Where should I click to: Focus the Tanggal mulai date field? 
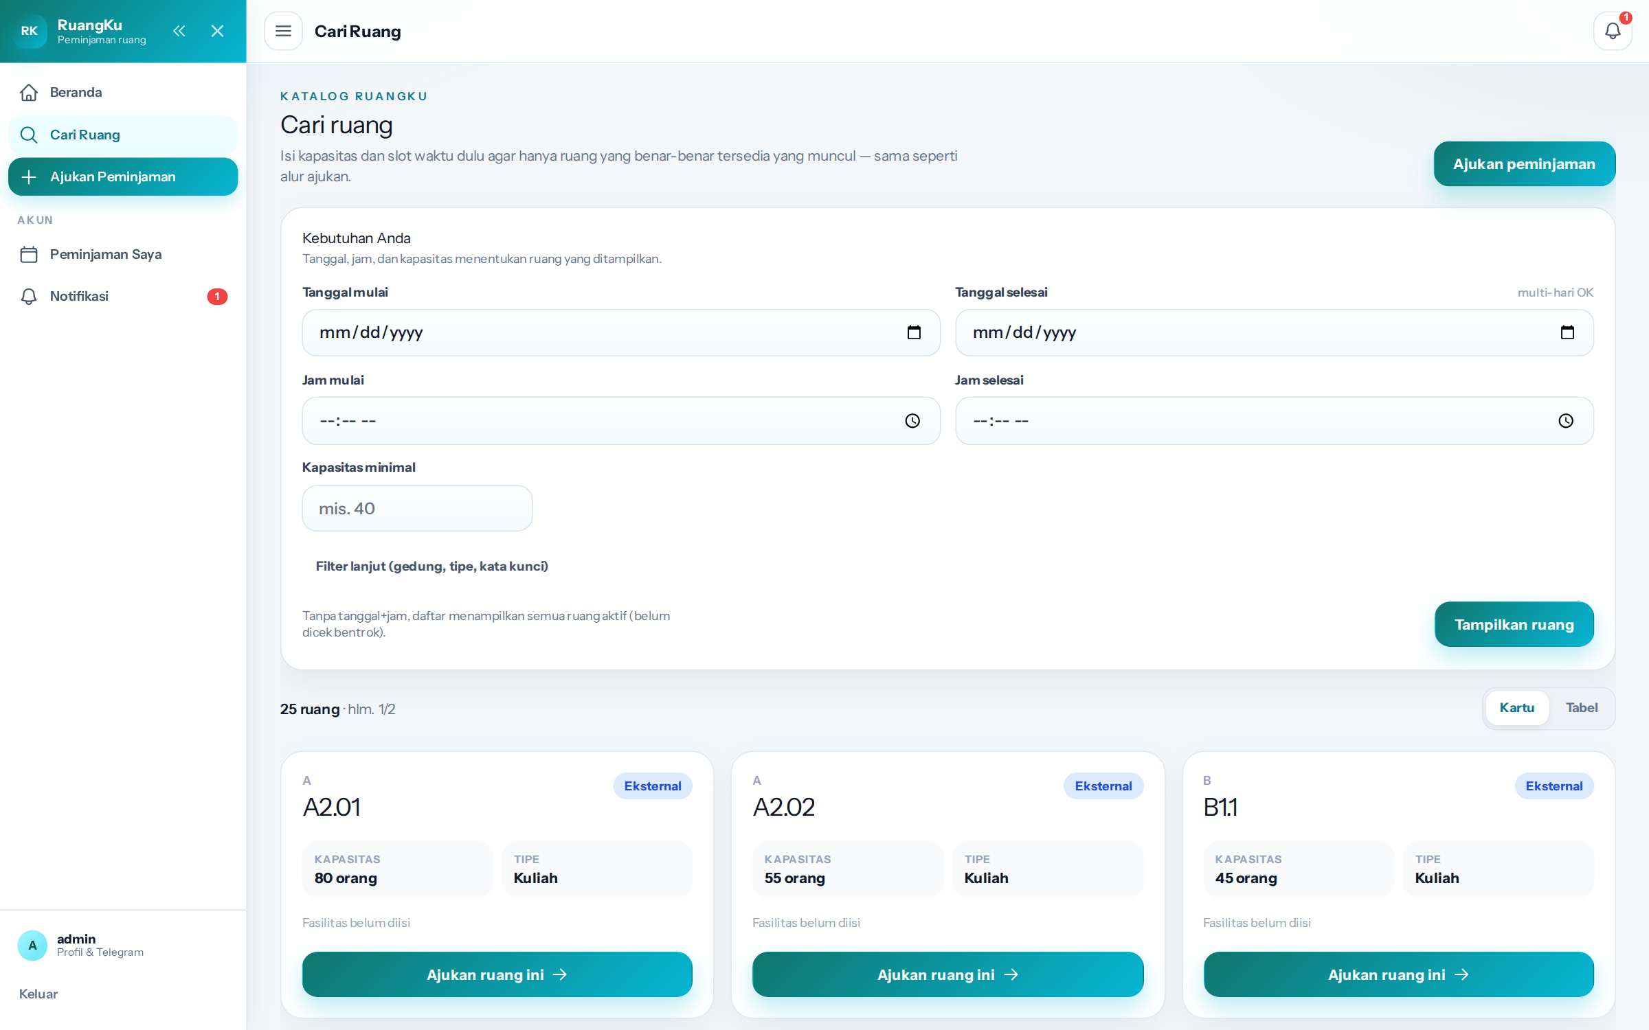pyautogui.click(x=620, y=332)
